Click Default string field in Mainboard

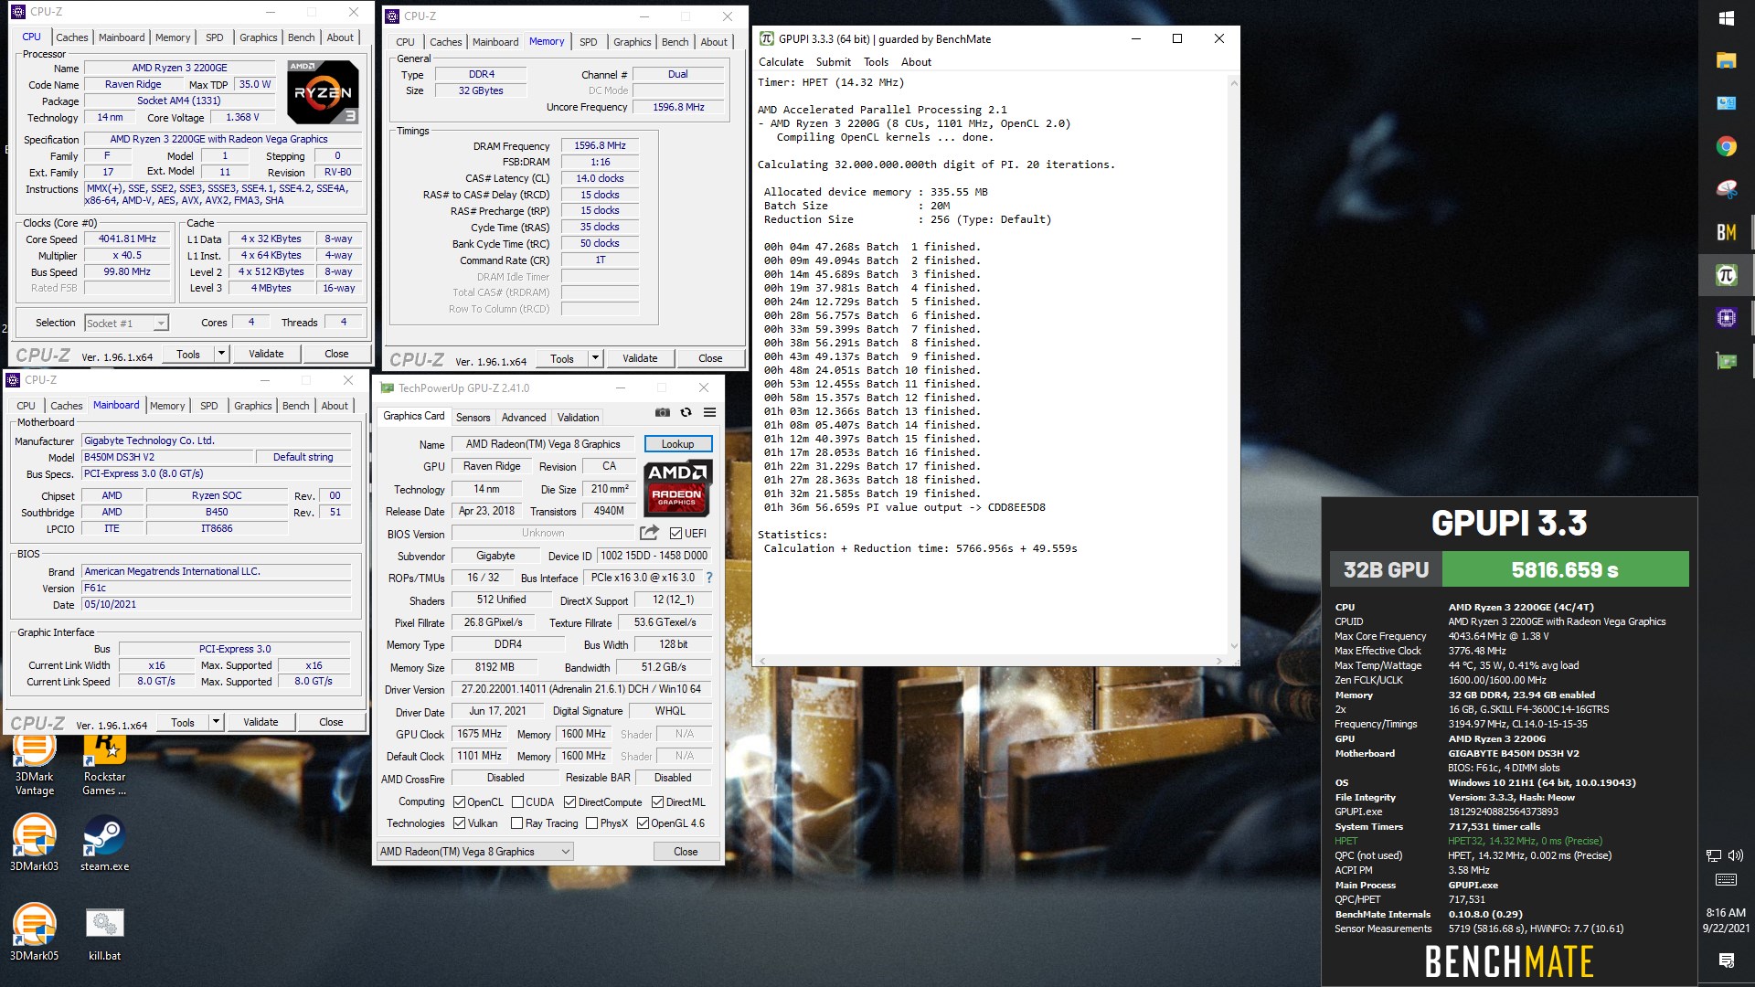(303, 457)
